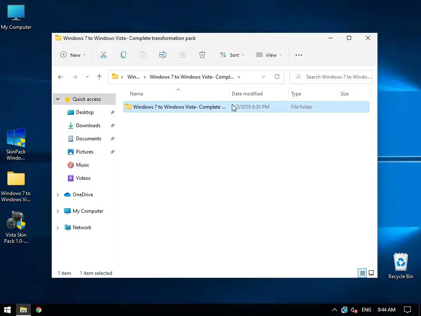Go forward with the right arrow
Screen dimensions: 421x316
pyautogui.click(x=75, y=77)
